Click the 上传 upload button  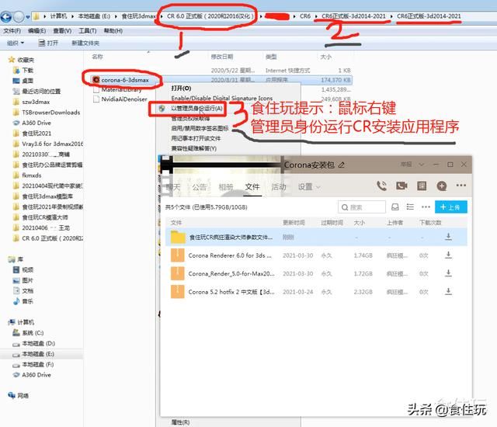(x=450, y=207)
